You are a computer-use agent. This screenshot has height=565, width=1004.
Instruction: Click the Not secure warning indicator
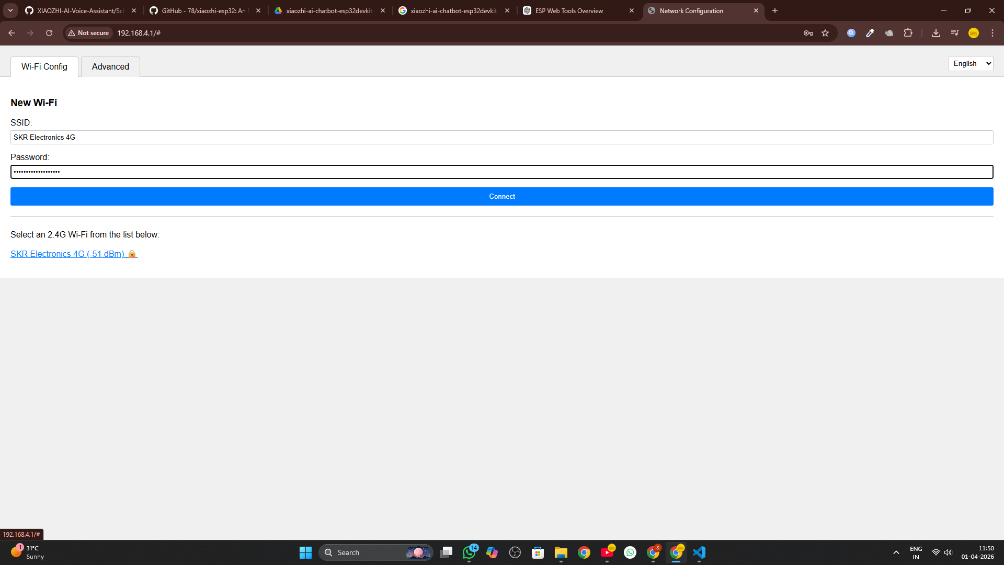click(x=88, y=32)
